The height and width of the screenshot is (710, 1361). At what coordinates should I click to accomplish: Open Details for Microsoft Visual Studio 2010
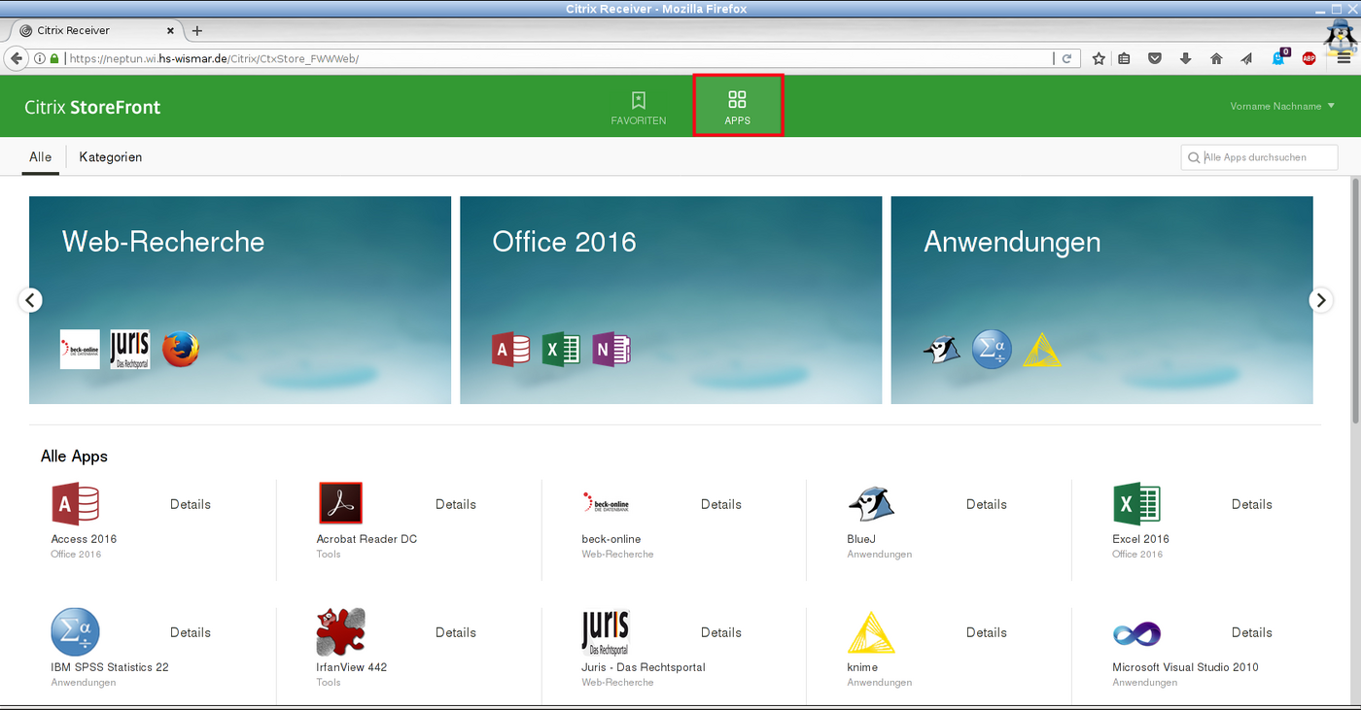click(1252, 632)
